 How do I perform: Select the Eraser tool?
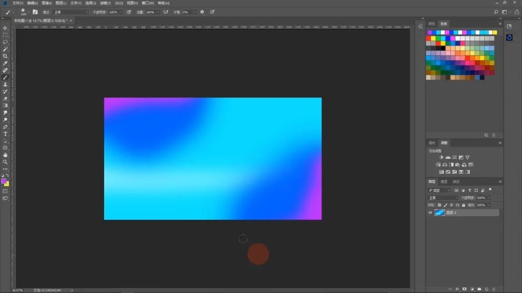tap(5, 98)
